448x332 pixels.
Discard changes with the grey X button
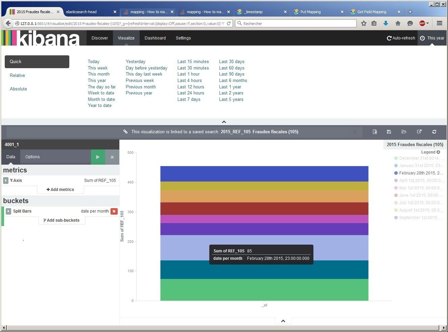click(x=112, y=157)
